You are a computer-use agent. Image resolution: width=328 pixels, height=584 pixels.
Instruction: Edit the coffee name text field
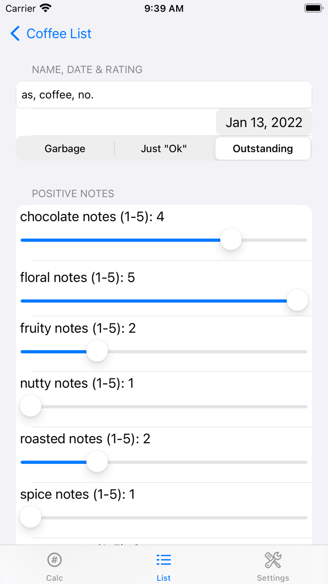coord(164,95)
